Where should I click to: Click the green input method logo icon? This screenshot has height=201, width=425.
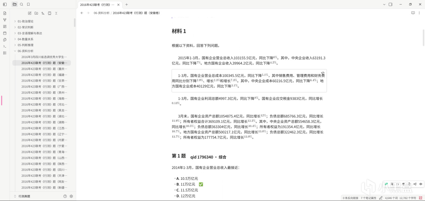(x=386, y=184)
